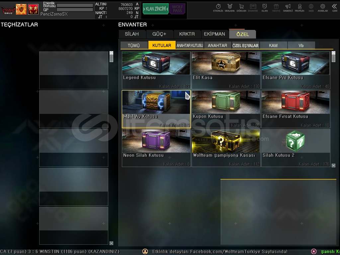
Task: Open the Dükkan shopping cart icon
Action: 241,8
